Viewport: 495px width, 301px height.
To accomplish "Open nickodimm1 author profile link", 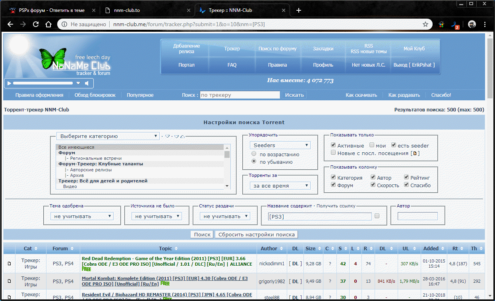I will click(x=272, y=263).
